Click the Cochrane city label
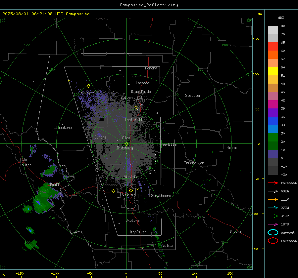Image resolution: width=298 pixels, height=278 pixels. pos(108,185)
